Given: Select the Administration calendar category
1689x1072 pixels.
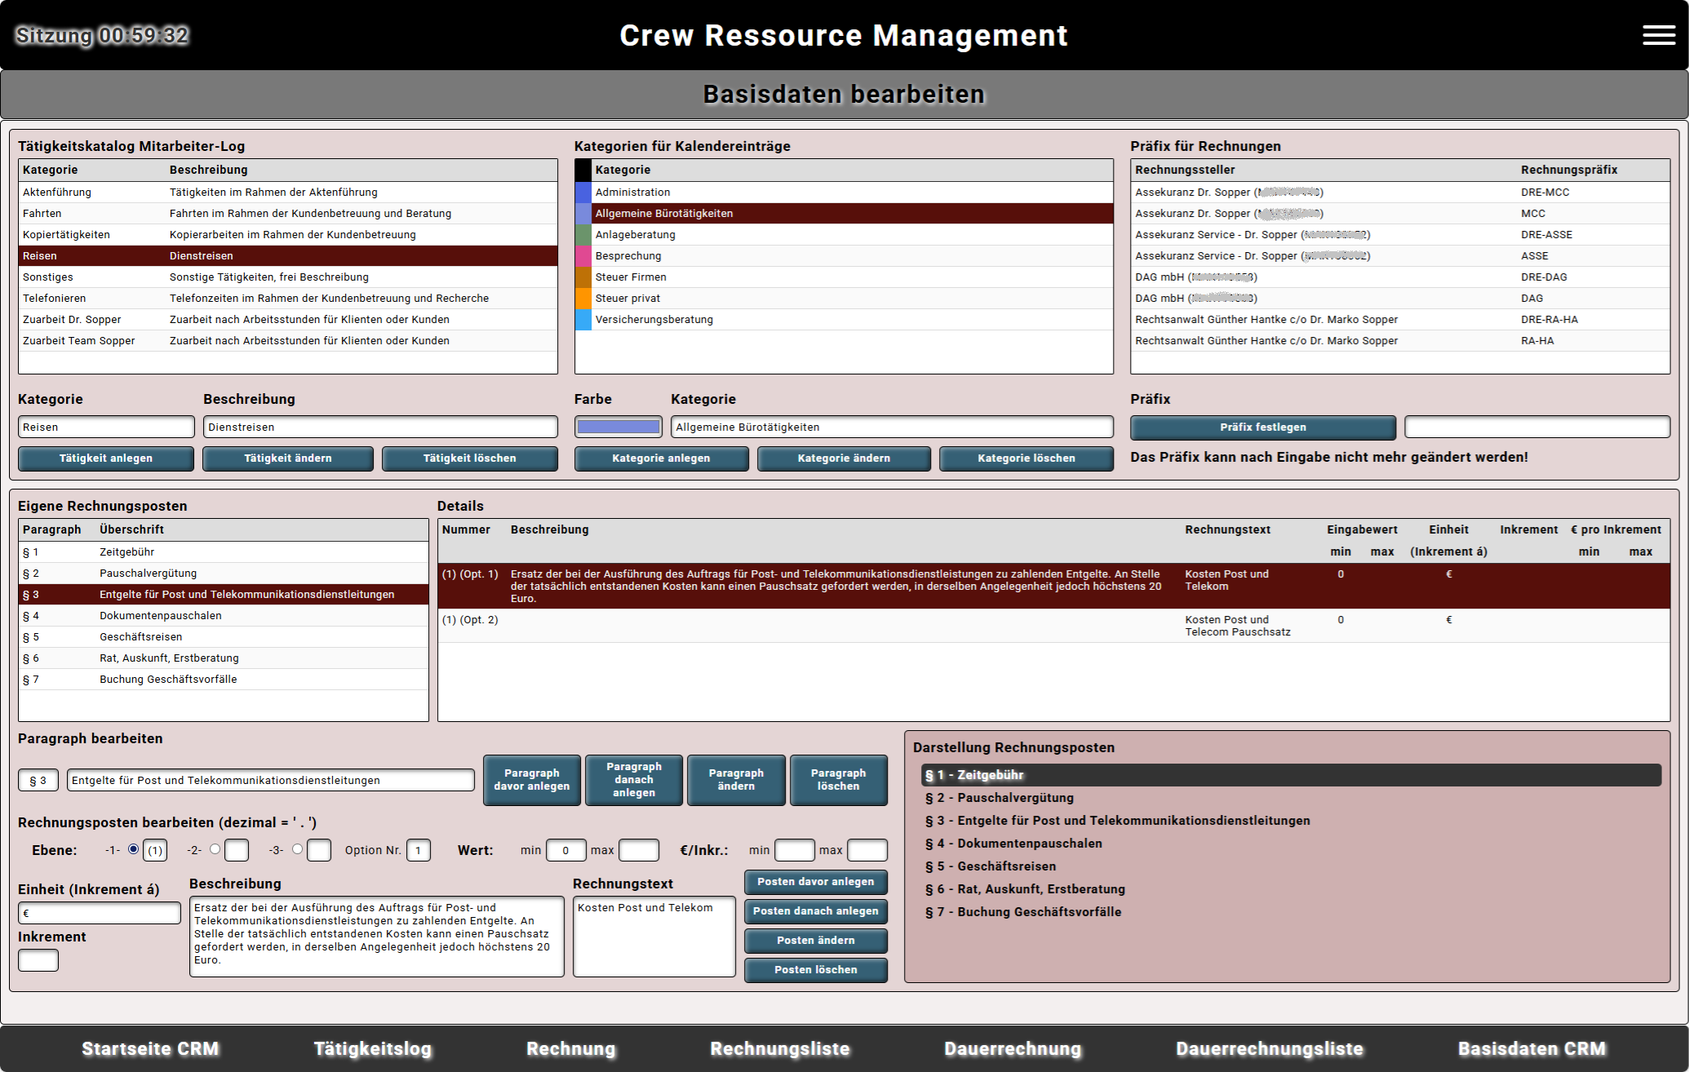Looking at the screenshot, I should (x=844, y=192).
